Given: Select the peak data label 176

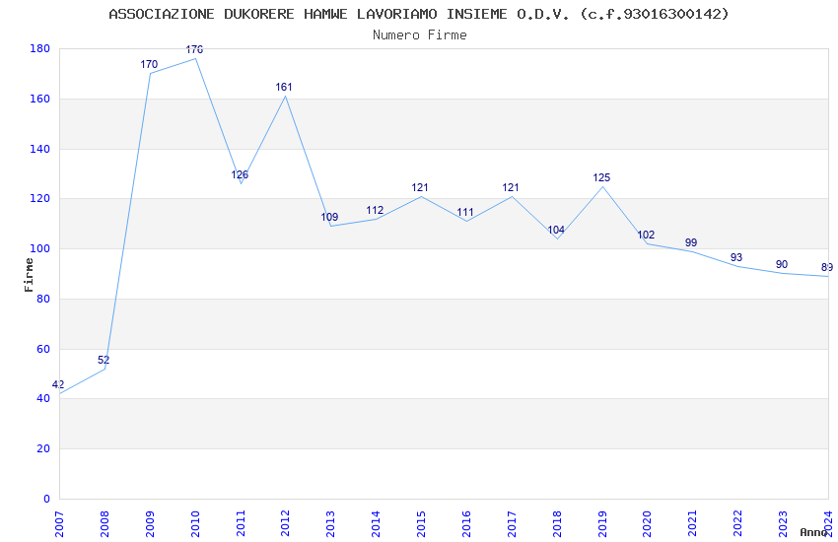Looking at the screenshot, I should [x=194, y=49].
